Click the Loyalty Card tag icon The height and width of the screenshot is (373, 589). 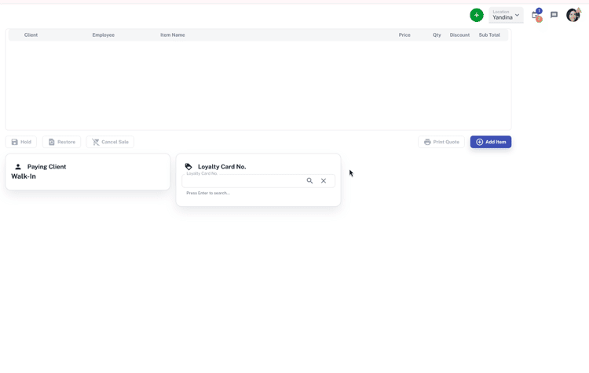click(188, 167)
